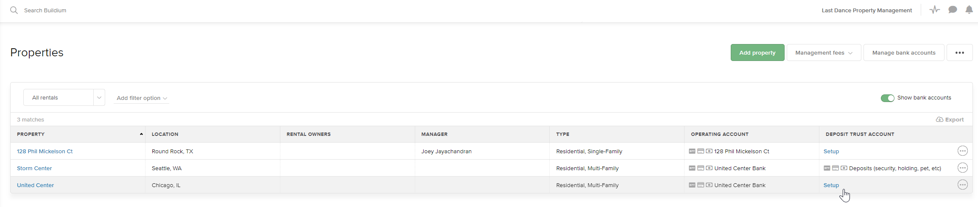Sort by the Property column header

point(31,134)
